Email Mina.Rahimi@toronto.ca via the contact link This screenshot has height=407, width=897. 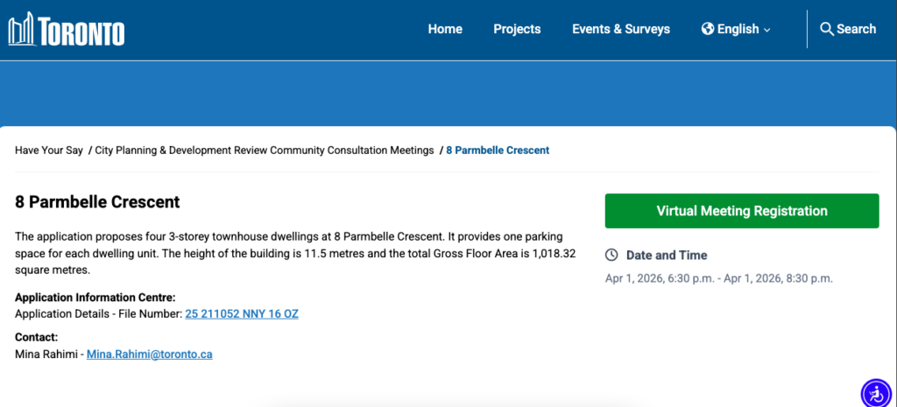click(x=149, y=354)
